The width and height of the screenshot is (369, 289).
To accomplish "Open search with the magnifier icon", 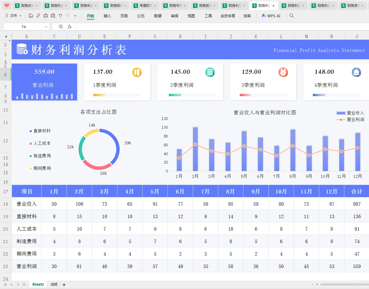I will coord(292,16).
